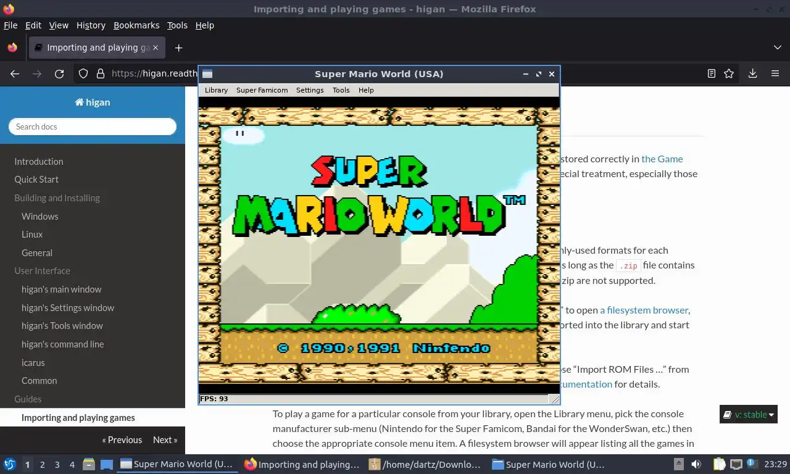The width and height of the screenshot is (790, 474).
Task: Expand the v: stable version dropdown
Action: [749, 414]
